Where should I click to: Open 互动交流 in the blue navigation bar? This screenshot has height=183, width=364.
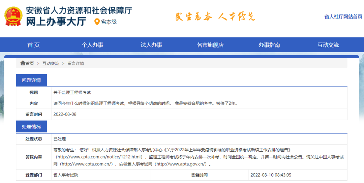coord(328,45)
